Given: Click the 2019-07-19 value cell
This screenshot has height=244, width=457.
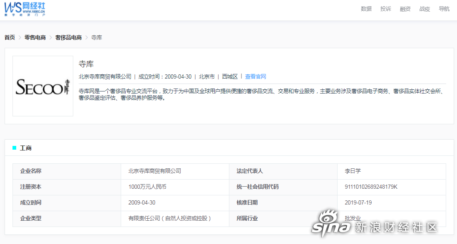Looking at the screenshot, I should click(x=391, y=203).
